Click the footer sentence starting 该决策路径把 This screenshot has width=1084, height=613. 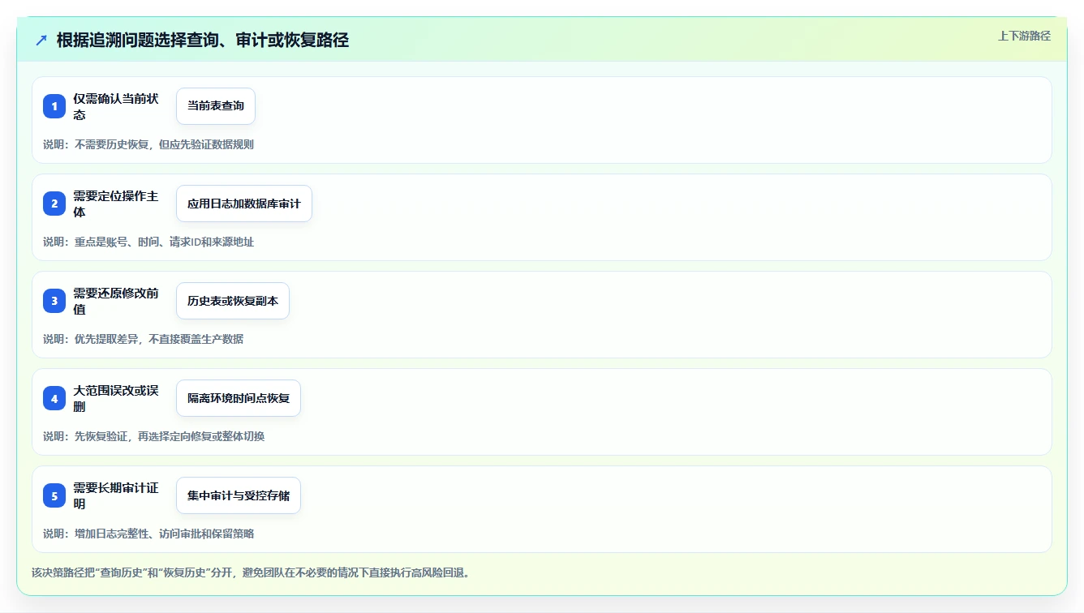click(251, 572)
